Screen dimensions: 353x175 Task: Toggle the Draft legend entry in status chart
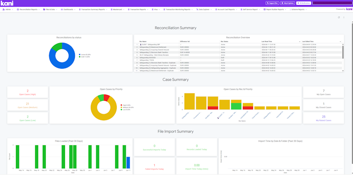(84, 56)
